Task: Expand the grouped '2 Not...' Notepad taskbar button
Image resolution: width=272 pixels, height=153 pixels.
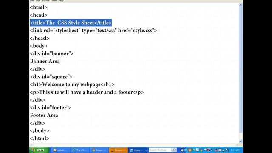Action: (x=138, y=150)
